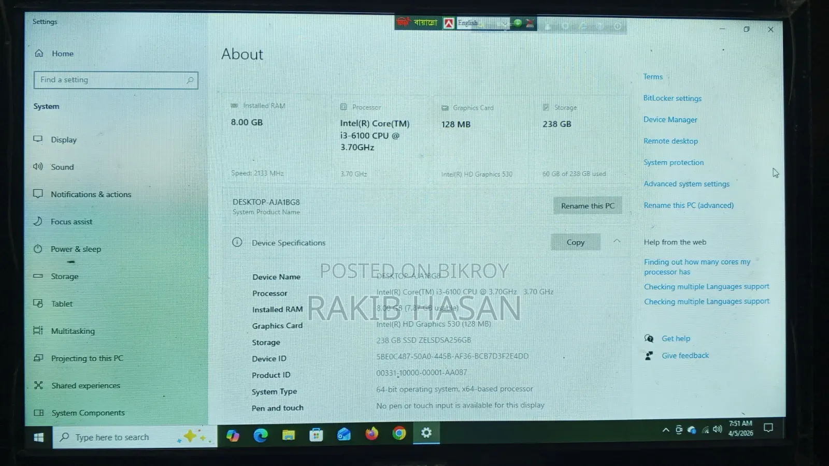Open Remote desktop link
829x466 pixels.
click(x=670, y=141)
